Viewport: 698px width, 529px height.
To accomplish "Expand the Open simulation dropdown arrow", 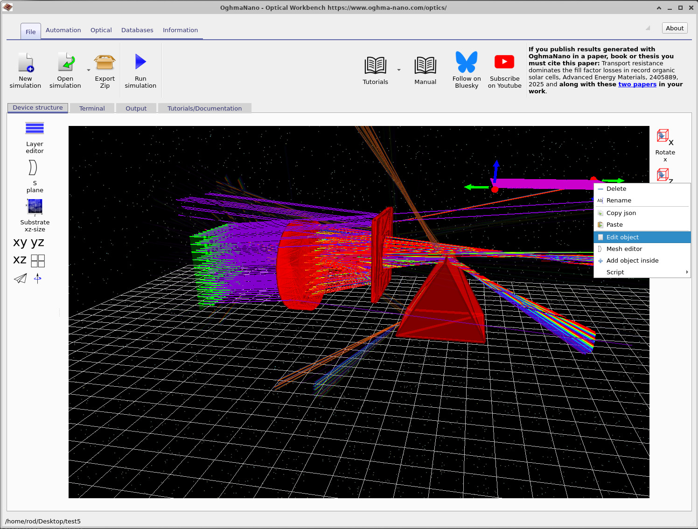I will coord(89,70).
